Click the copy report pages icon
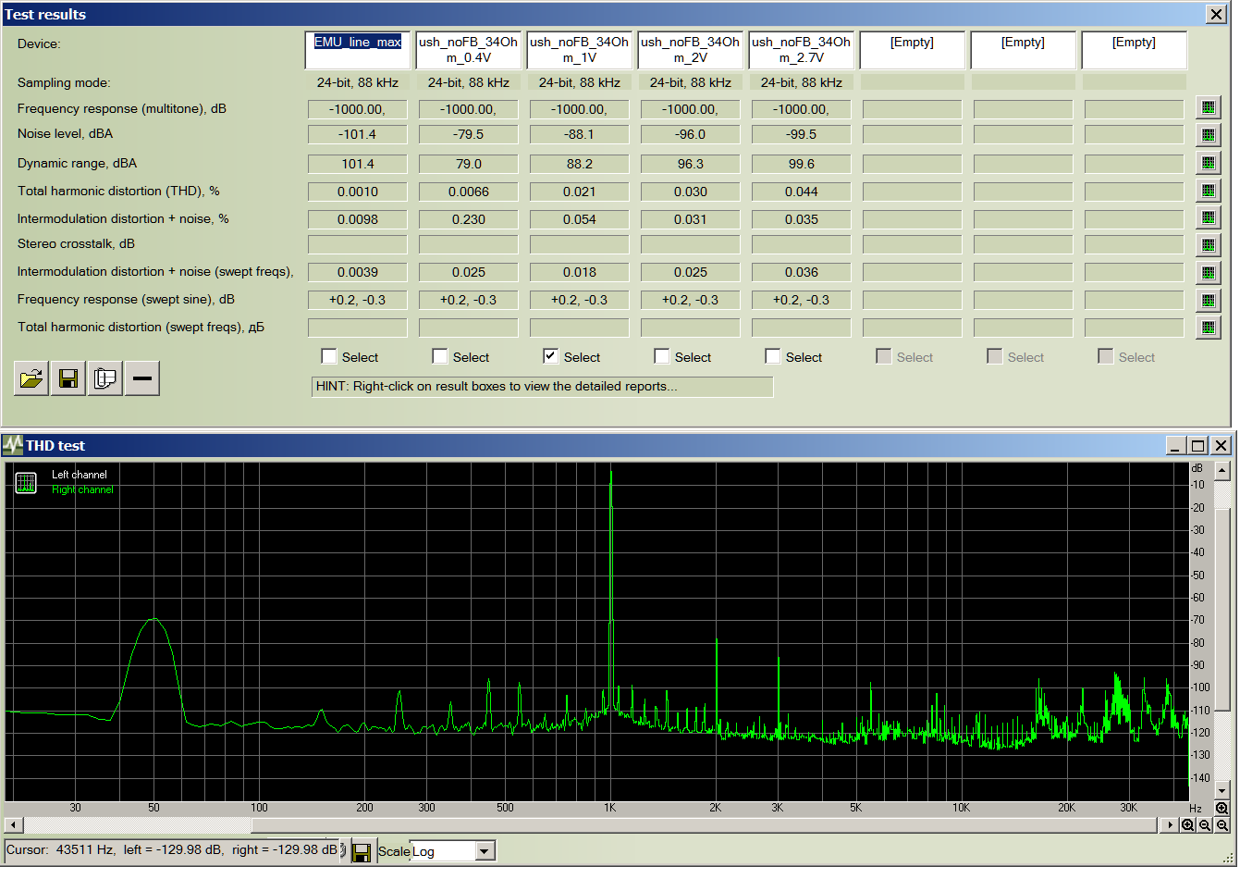 105,378
